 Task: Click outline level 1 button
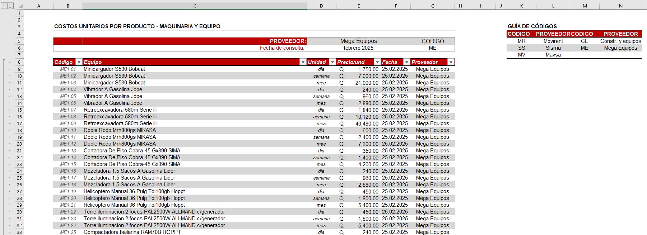4,6
